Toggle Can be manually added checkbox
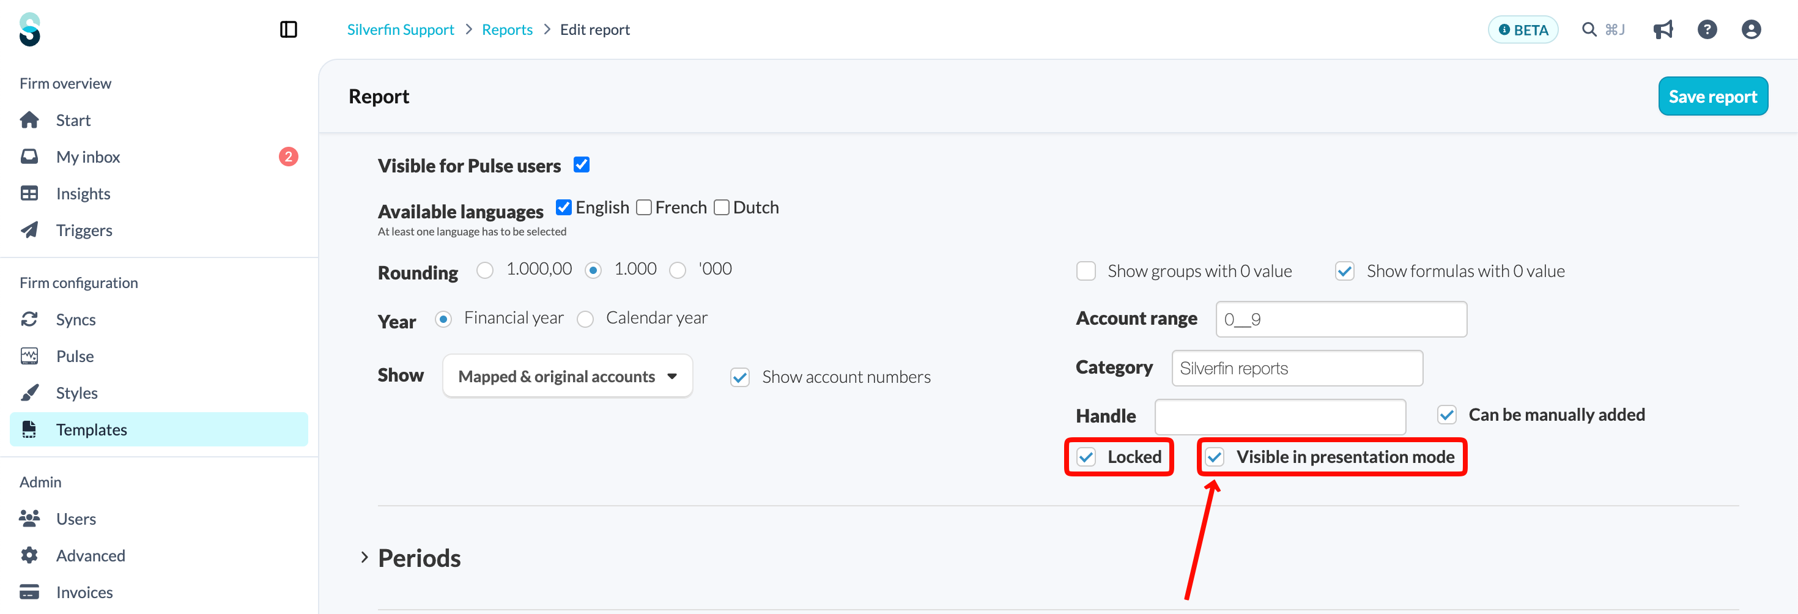 coord(1447,415)
